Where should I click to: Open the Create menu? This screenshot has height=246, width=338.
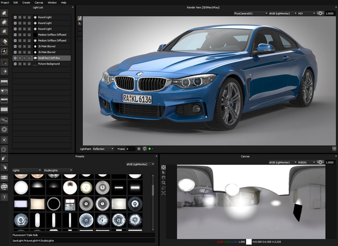26,3
